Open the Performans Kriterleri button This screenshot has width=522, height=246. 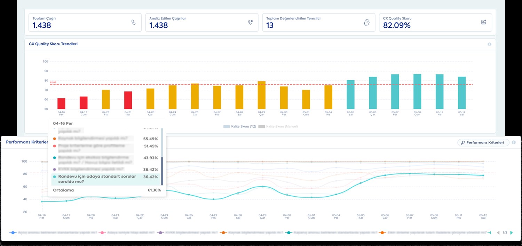pos(483,142)
